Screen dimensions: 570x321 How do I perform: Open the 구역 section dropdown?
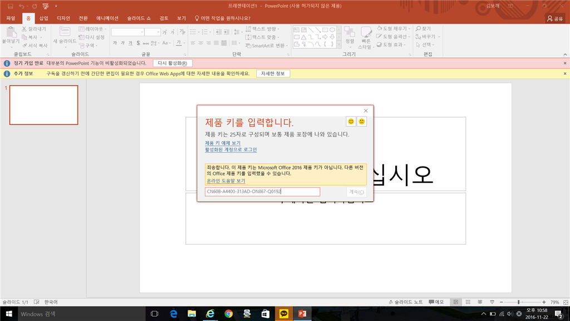pos(89,46)
